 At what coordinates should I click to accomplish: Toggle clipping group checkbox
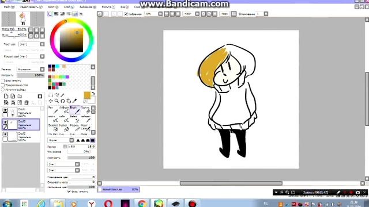(x=3, y=85)
